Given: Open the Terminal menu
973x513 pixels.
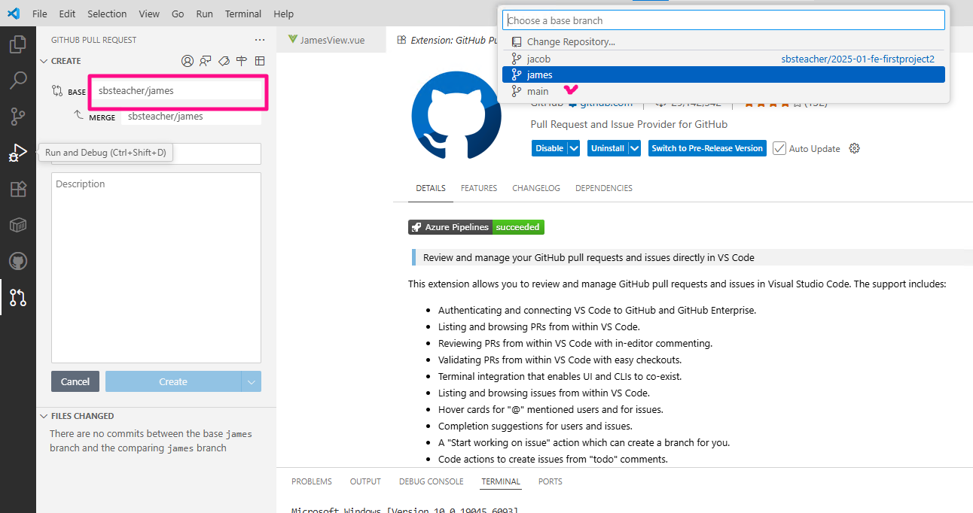Looking at the screenshot, I should tap(243, 14).
